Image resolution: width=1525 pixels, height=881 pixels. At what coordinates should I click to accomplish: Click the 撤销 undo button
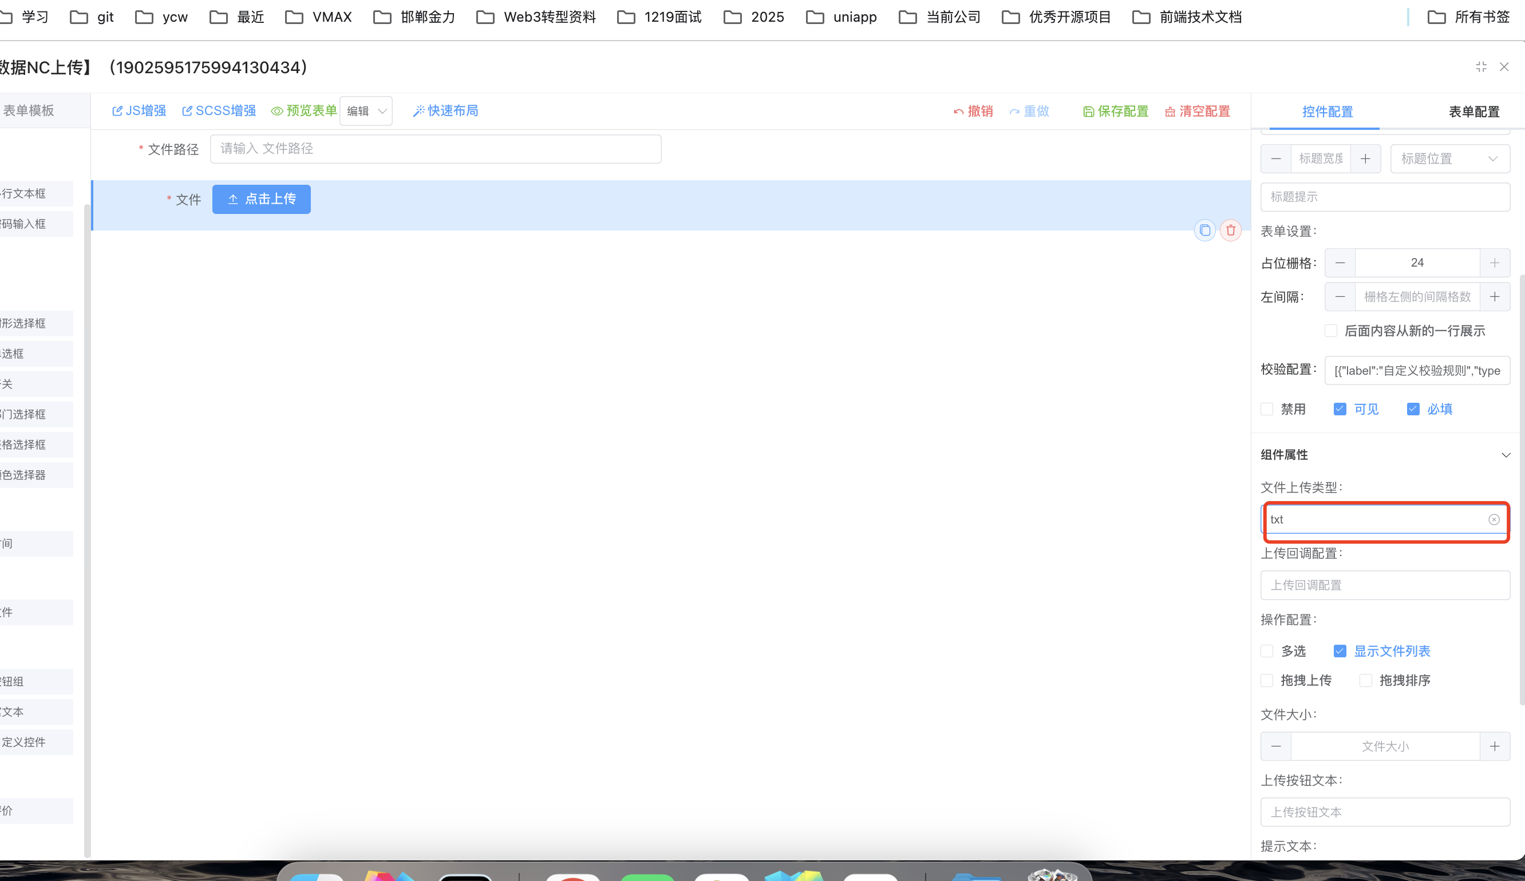pyautogui.click(x=973, y=111)
